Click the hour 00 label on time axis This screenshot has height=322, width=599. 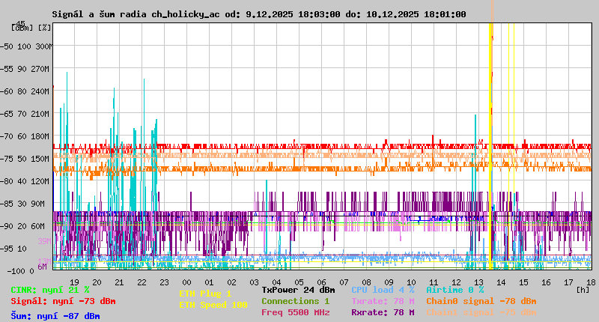pyautogui.click(x=187, y=282)
